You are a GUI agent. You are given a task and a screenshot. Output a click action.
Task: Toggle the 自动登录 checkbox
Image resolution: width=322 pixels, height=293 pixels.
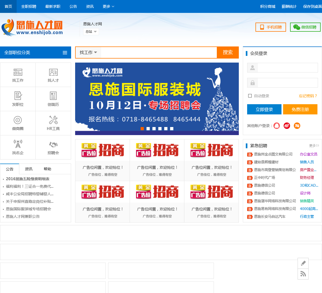[250, 96]
